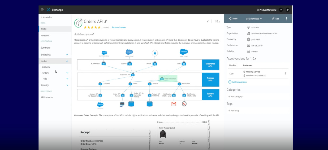Click the mobile phone icon in diagram
Image resolution: width=328 pixels, height=150 pixels.
point(155,53)
